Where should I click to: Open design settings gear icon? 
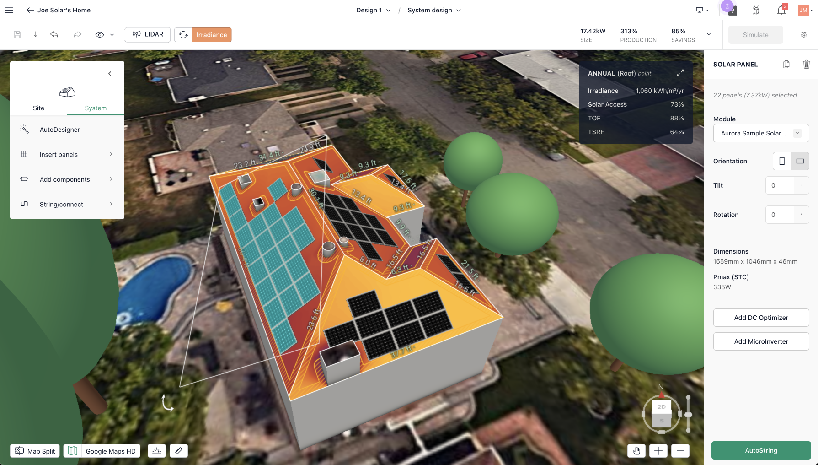803,35
